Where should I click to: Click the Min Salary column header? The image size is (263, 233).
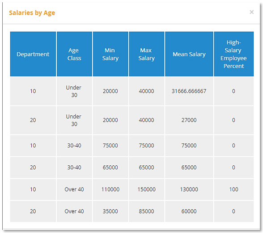click(110, 54)
